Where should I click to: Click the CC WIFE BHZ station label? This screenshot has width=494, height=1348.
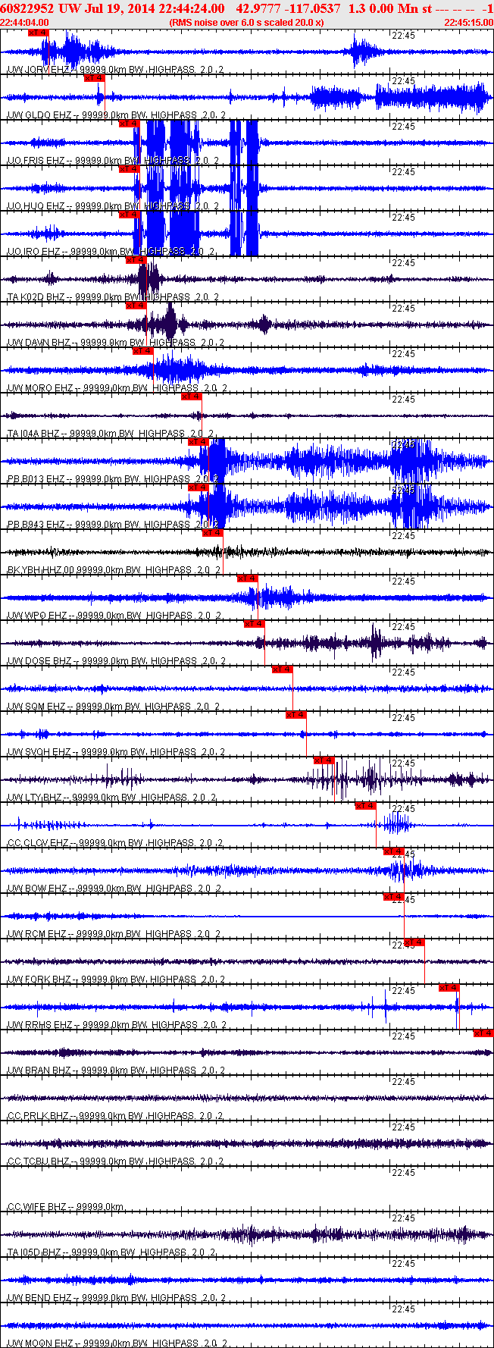[65, 1207]
